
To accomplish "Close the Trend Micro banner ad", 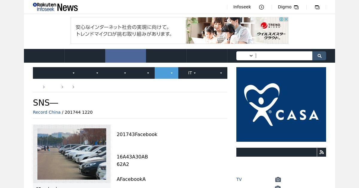I will click(286, 19).
